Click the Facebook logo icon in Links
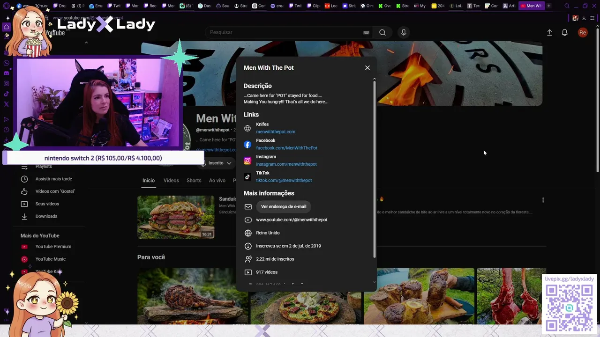The height and width of the screenshot is (337, 600). pos(247,145)
